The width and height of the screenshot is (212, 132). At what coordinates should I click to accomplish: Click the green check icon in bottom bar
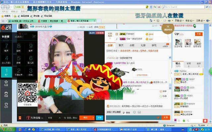point(184,121)
